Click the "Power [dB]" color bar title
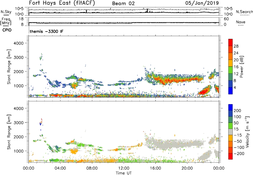Viewport: 253px width, 175px height. tap(241, 67)
